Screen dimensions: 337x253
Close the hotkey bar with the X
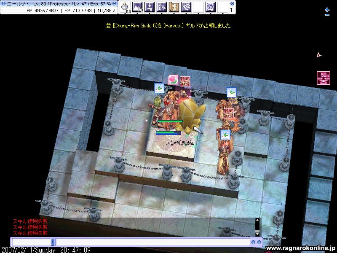click(232, 3)
